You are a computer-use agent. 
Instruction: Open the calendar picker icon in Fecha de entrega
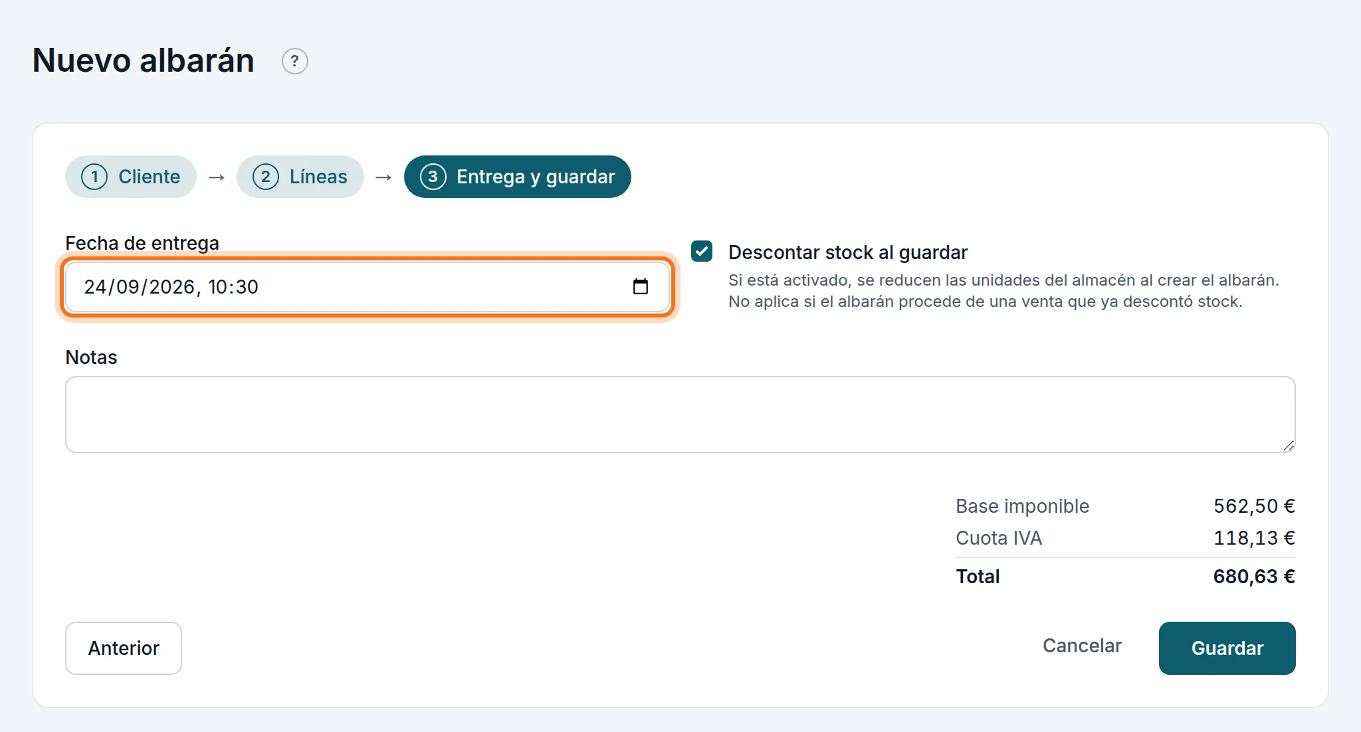[x=640, y=286]
